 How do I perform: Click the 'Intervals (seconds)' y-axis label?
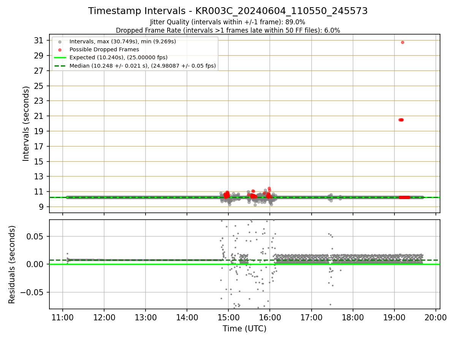coord(26,123)
